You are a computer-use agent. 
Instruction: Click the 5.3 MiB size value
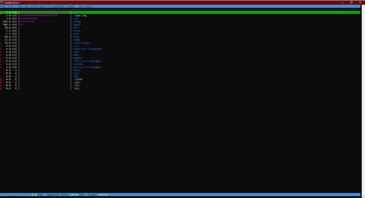[11, 31]
